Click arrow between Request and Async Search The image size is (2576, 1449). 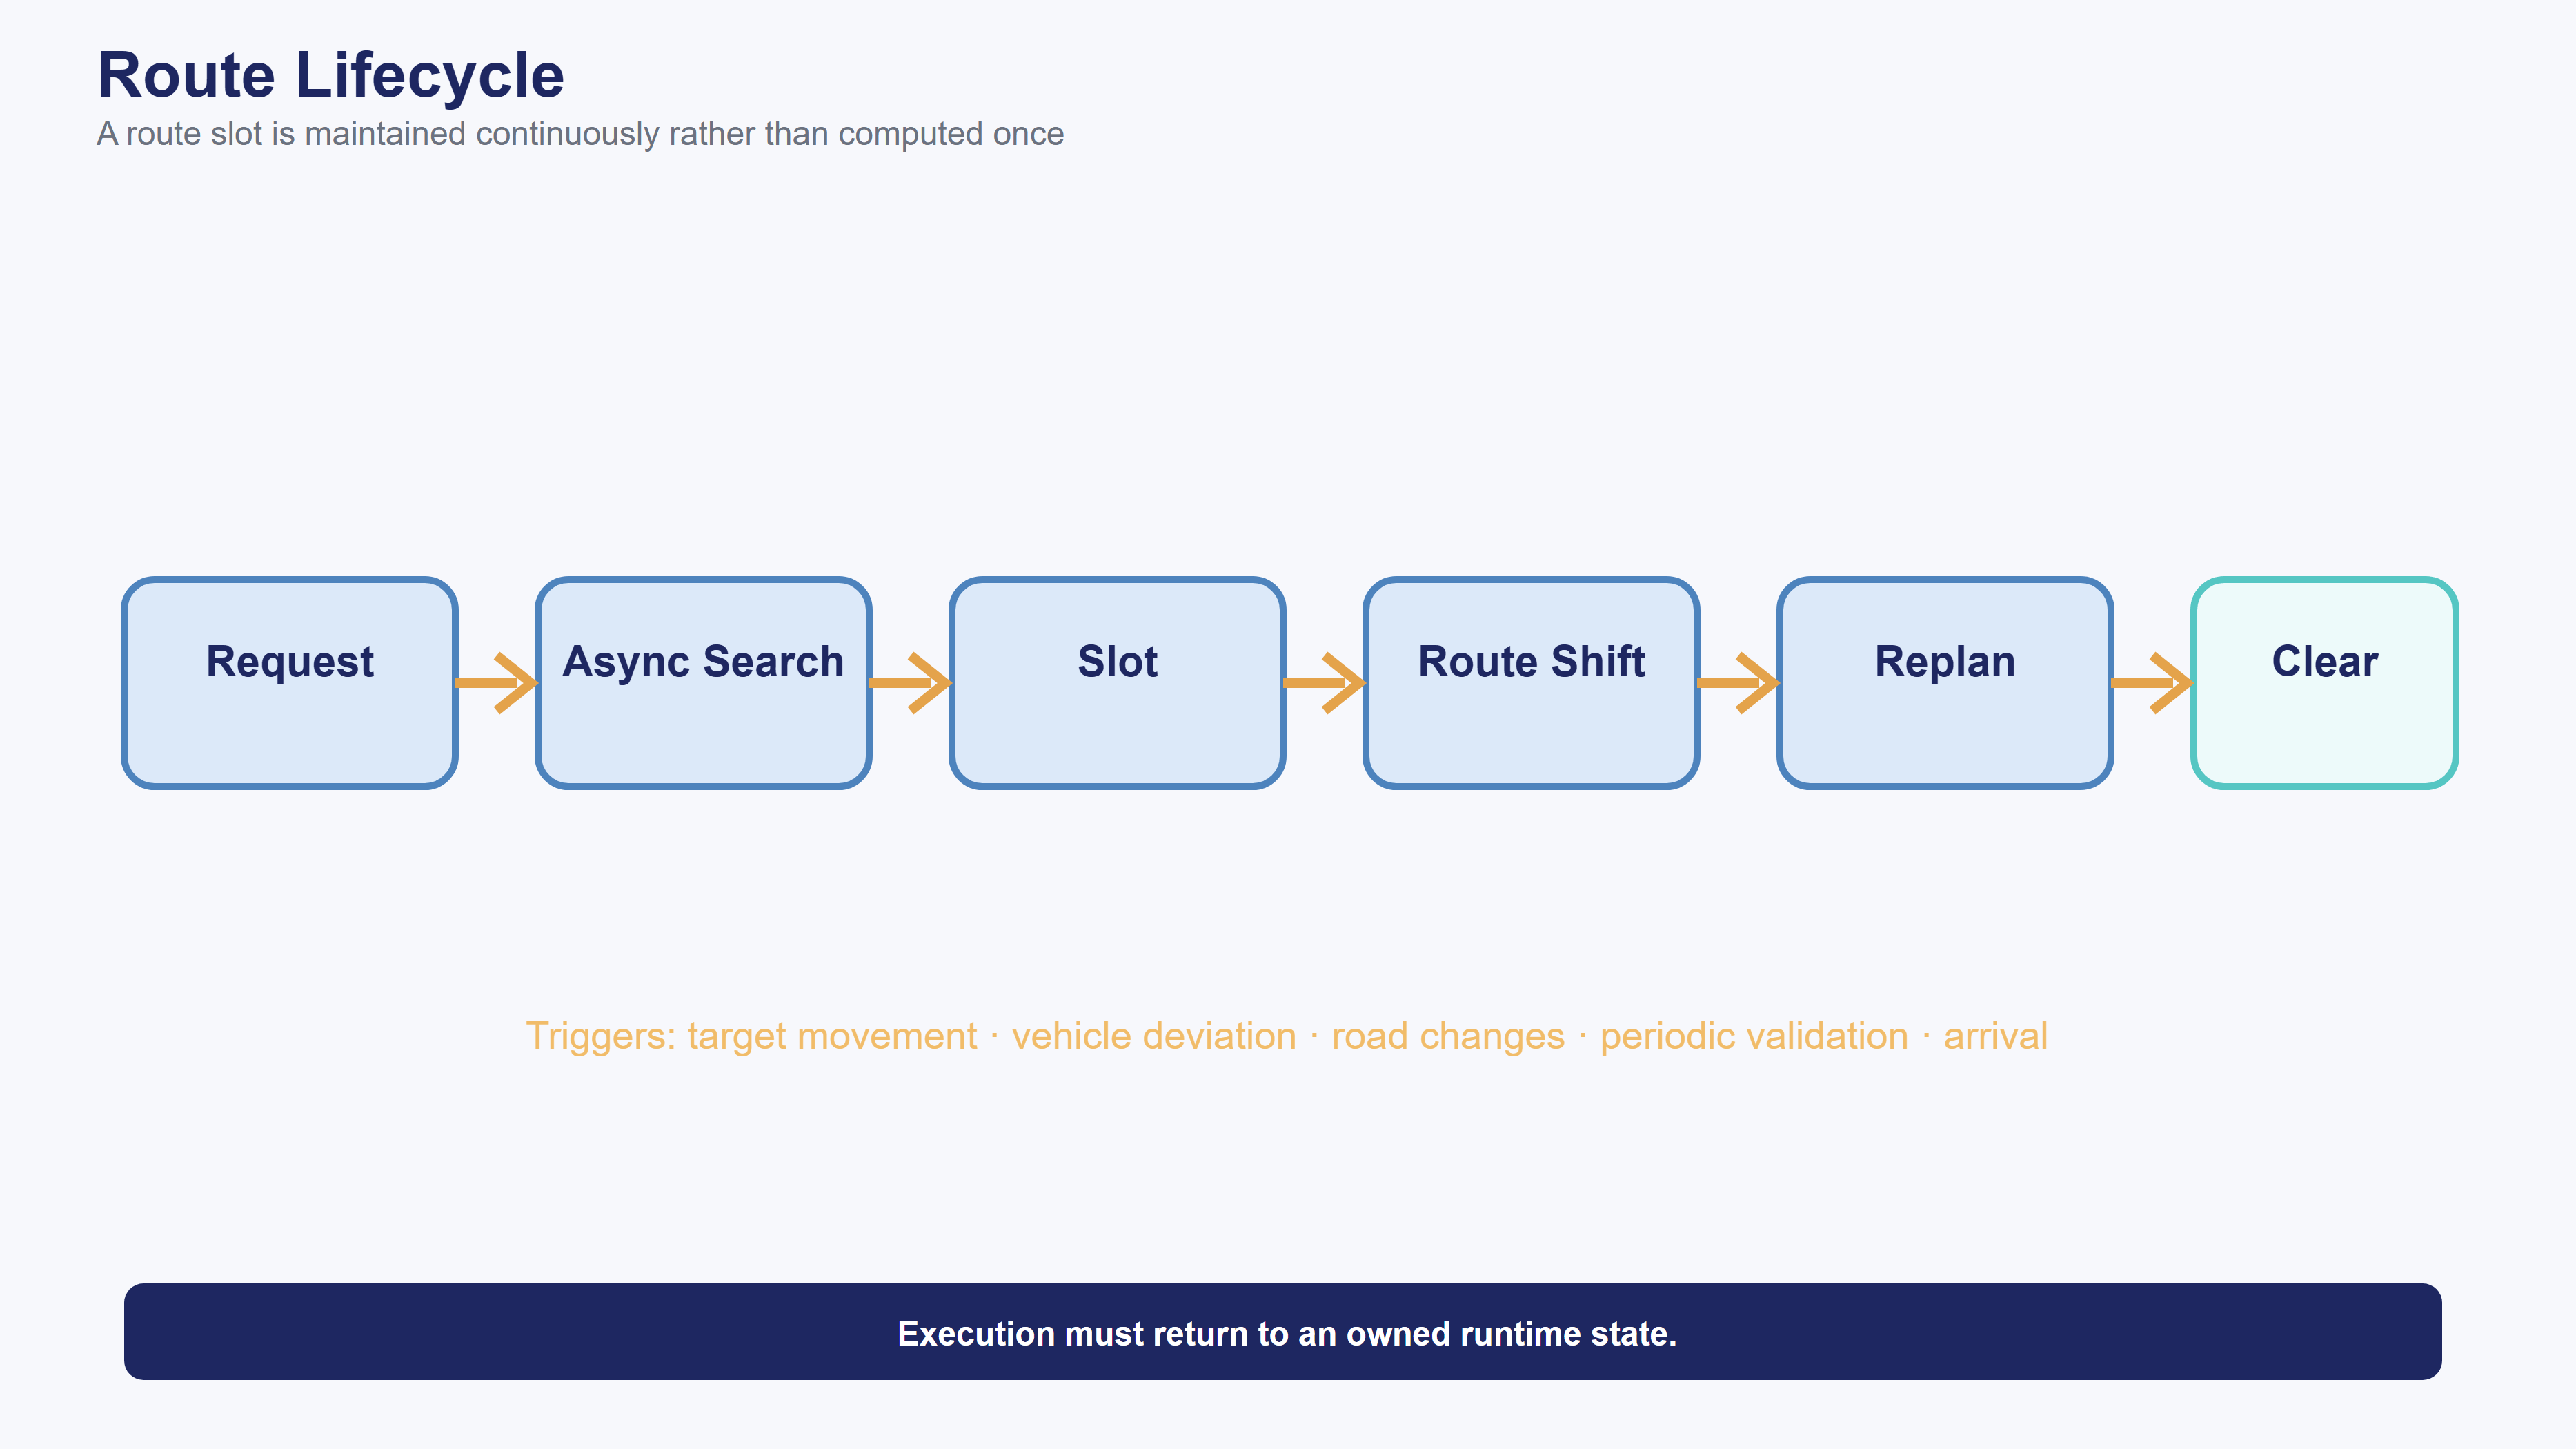click(x=497, y=683)
